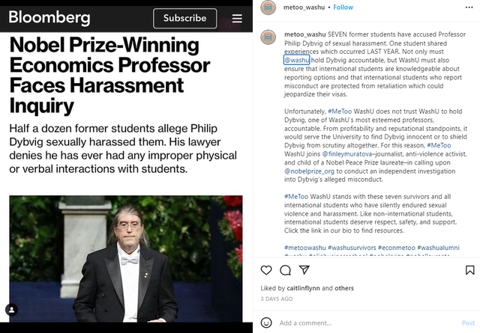Click the metoo_washu avatar beside the caption
This screenshot has width=480, height=333.
[x=268, y=37]
